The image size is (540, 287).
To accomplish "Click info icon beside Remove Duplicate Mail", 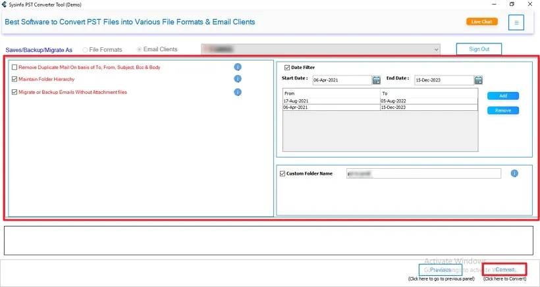I will 238,67.
